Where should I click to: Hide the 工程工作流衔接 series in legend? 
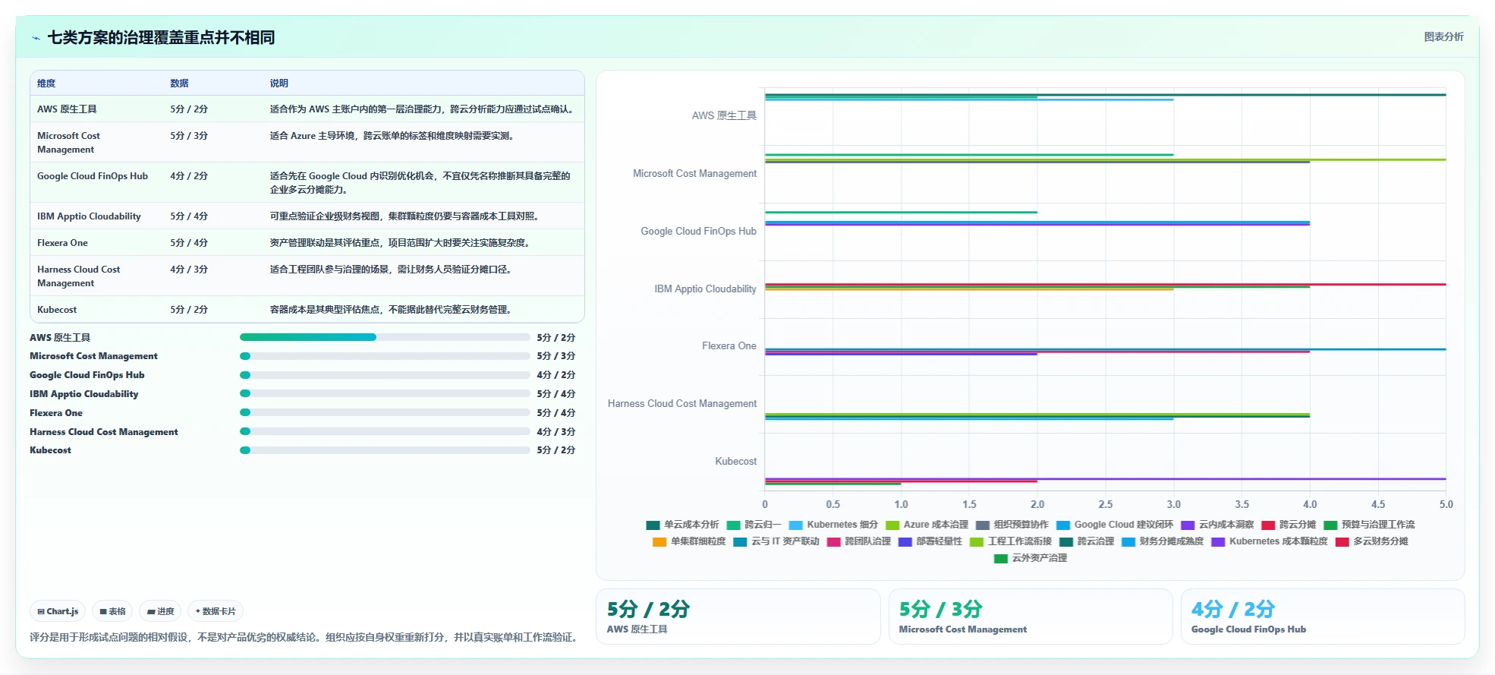pos(1011,541)
